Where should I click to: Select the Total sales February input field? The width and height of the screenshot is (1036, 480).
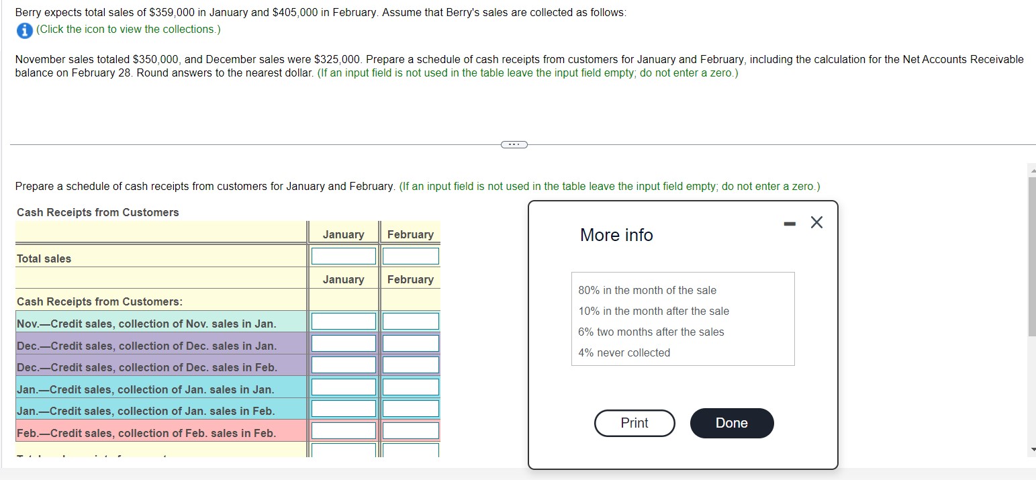point(411,256)
